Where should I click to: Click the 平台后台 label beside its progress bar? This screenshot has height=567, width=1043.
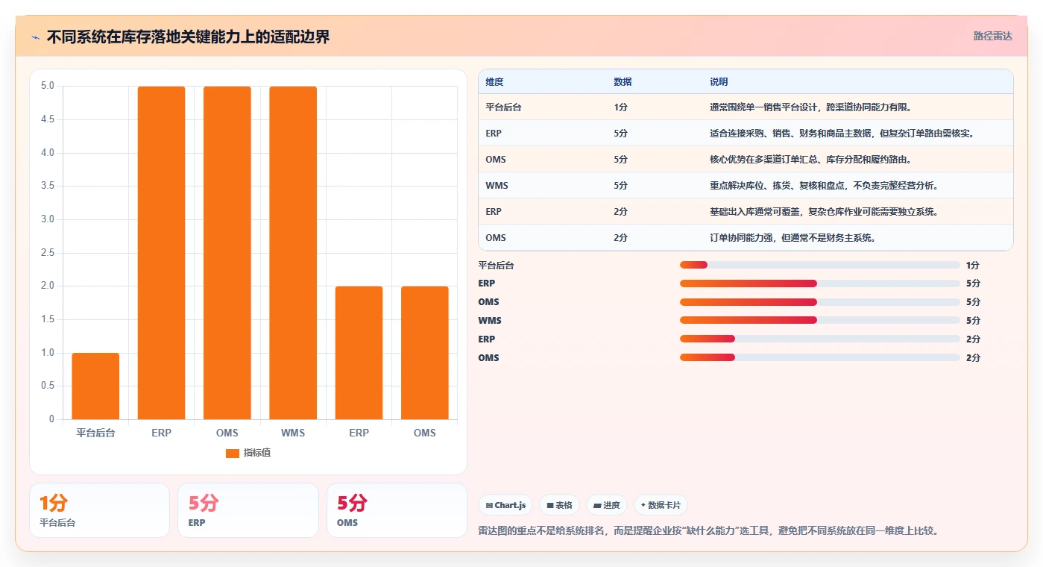pyautogui.click(x=496, y=265)
